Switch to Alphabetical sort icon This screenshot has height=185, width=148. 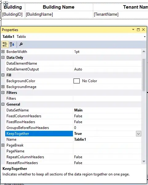click(x=12, y=44)
